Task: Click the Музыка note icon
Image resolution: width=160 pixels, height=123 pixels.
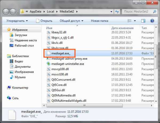Action: (x=11, y=77)
